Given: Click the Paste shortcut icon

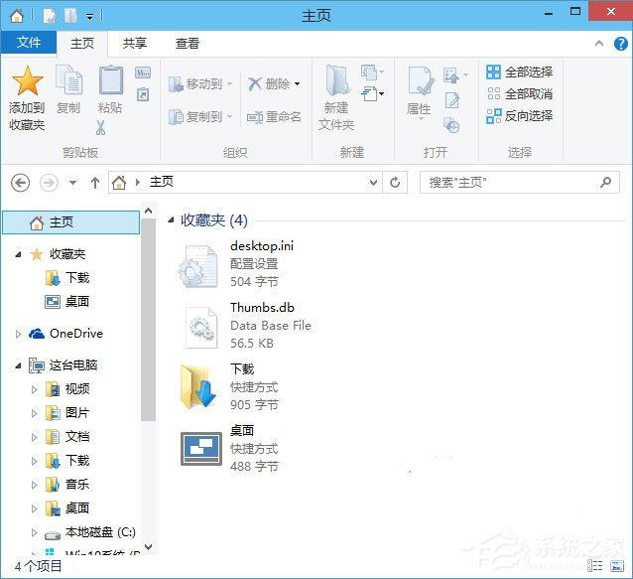Looking at the screenshot, I should [143, 95].
